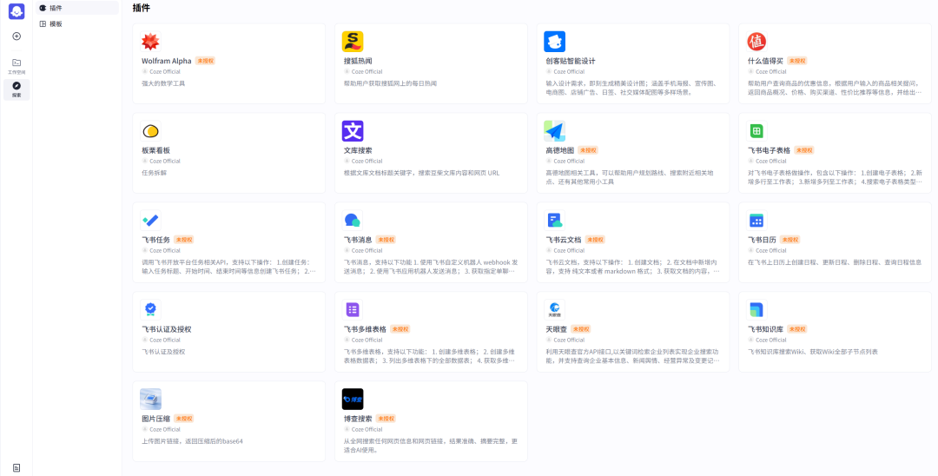
Task: Select the 插件 tab in left menu
Action: (77, 8)
